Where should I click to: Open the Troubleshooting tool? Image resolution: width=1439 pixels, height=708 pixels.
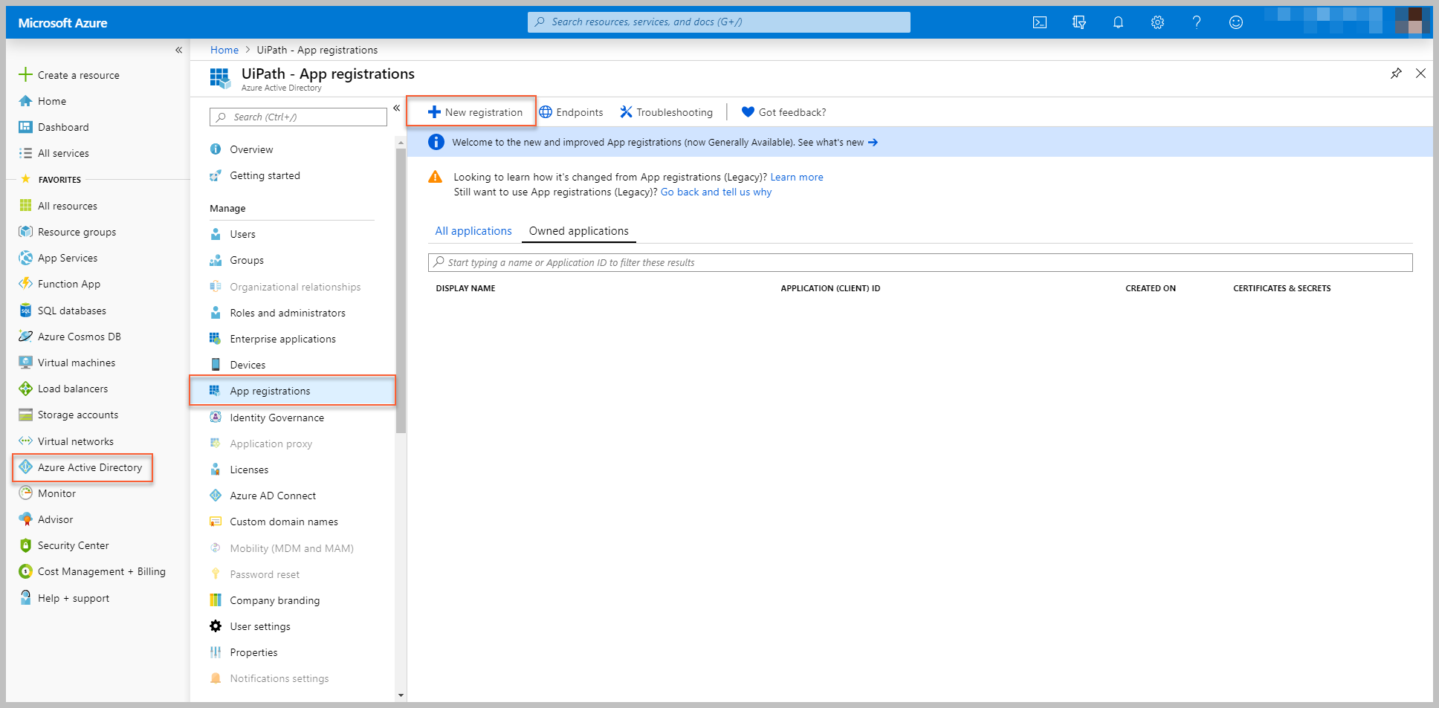click(666, 112)
